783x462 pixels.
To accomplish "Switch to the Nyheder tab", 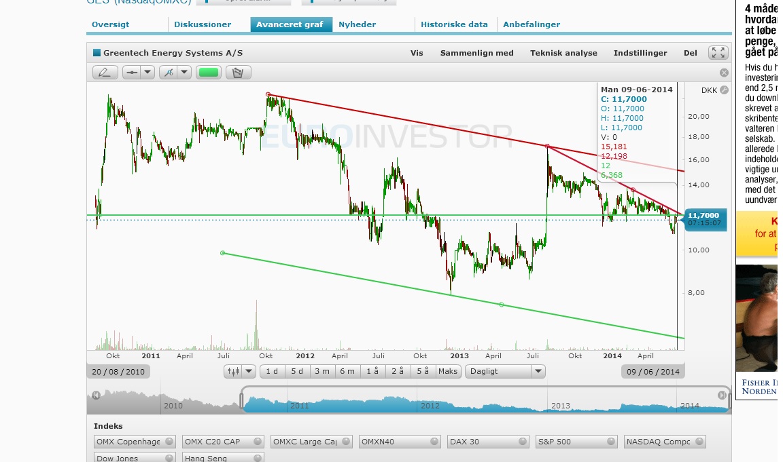I will pos(357,24).
